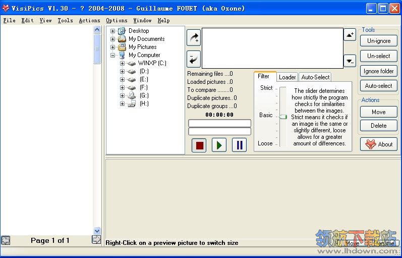Click the My Documents folder icon

coord(122,39)
